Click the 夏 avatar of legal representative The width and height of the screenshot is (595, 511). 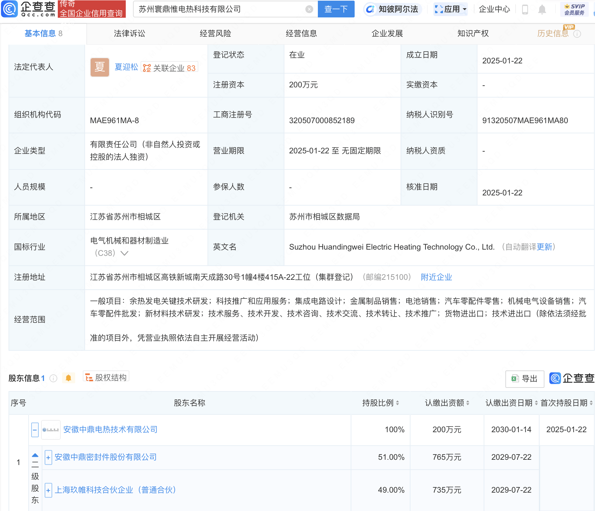(x=100, y=67)
